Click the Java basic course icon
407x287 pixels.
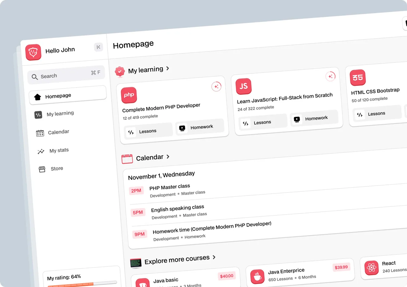click(x=143, y=283)
